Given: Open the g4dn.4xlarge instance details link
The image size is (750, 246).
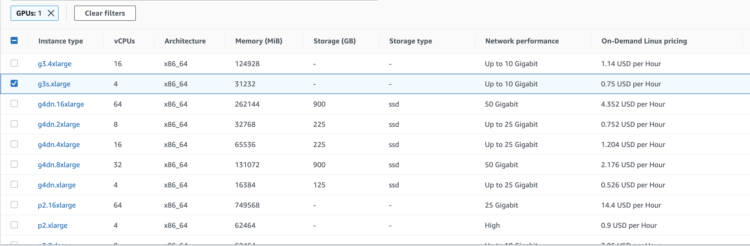Looking at the screenshot, I should [x=59, y=144].
